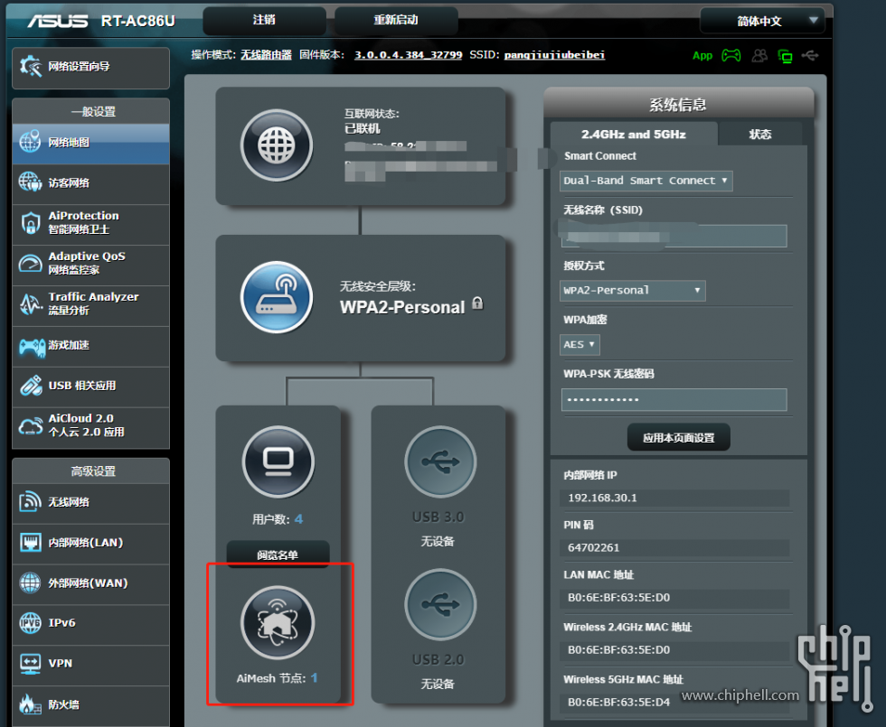Click the 用户数 count 4
Screen dimensions: 886x727
tap(298, 518)
